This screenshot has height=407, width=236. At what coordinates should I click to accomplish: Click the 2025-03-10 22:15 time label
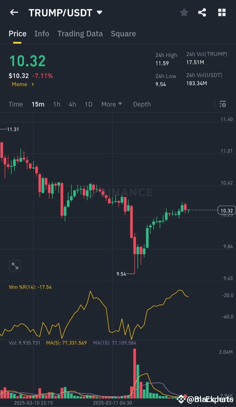[x=33, y=402]
